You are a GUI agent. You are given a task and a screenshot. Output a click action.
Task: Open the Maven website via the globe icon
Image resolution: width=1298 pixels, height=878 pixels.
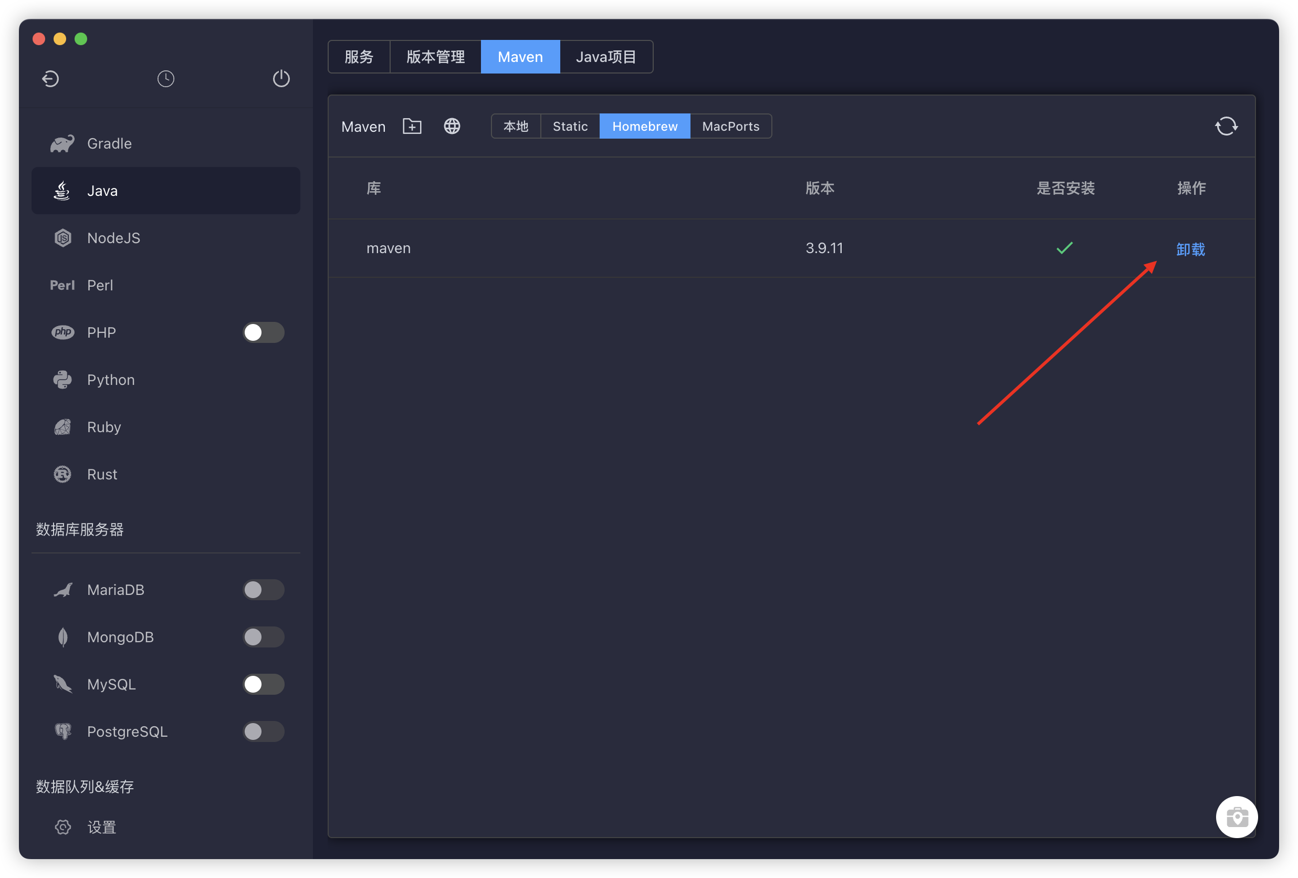tap(452, 126)
